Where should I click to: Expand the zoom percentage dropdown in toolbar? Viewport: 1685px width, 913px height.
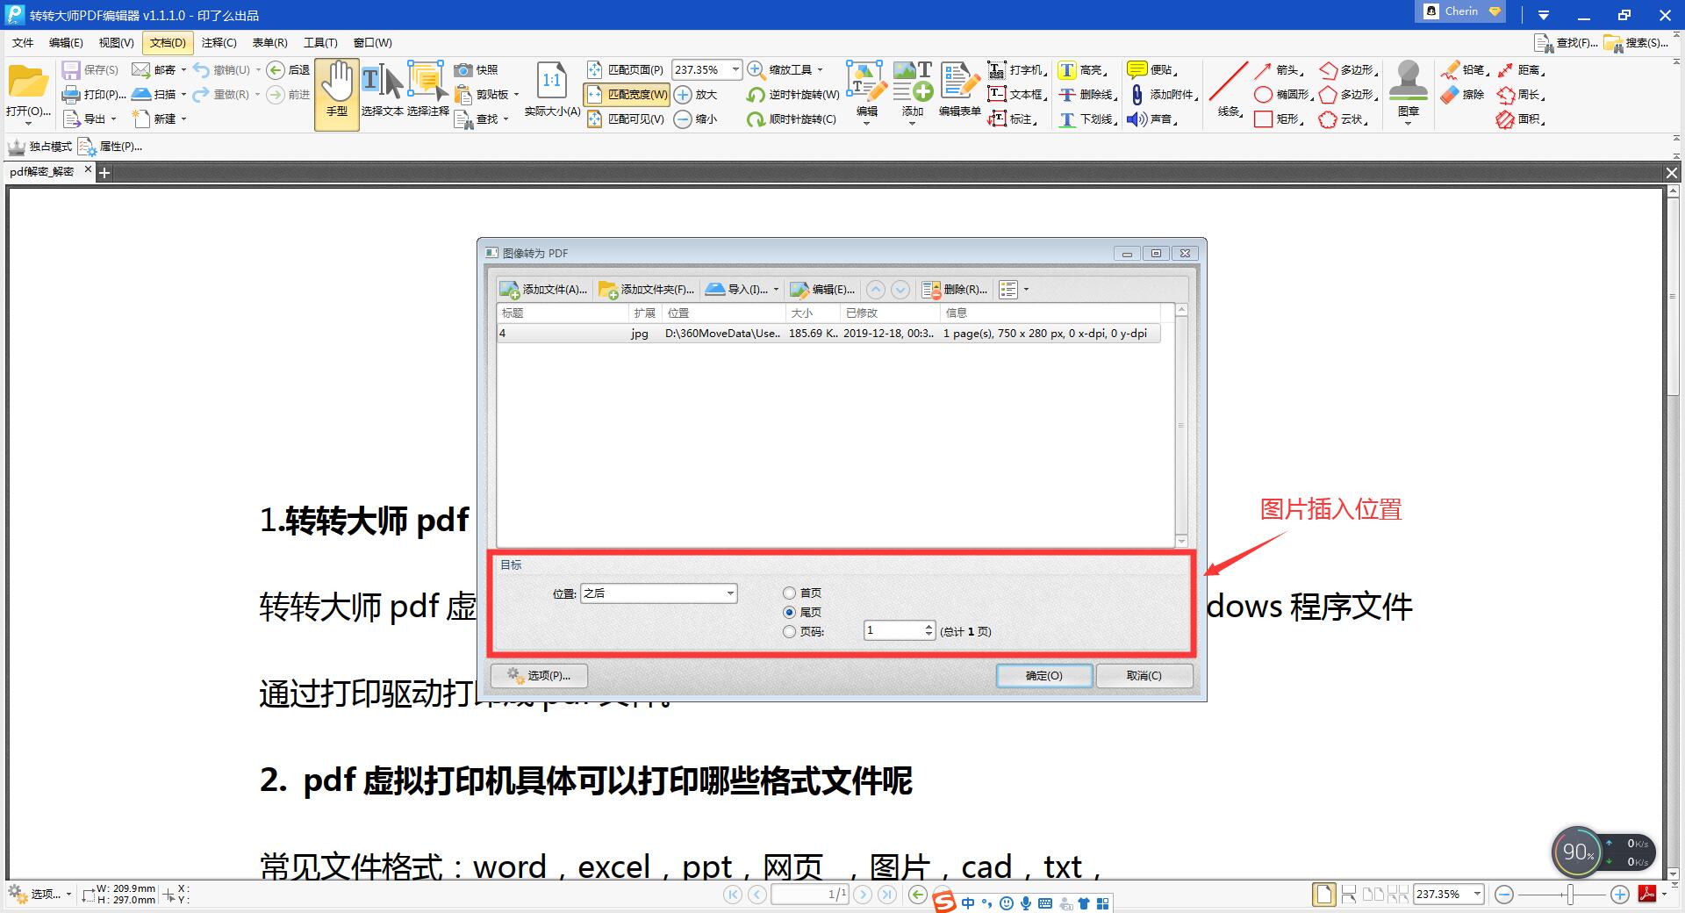pos(735,69)
